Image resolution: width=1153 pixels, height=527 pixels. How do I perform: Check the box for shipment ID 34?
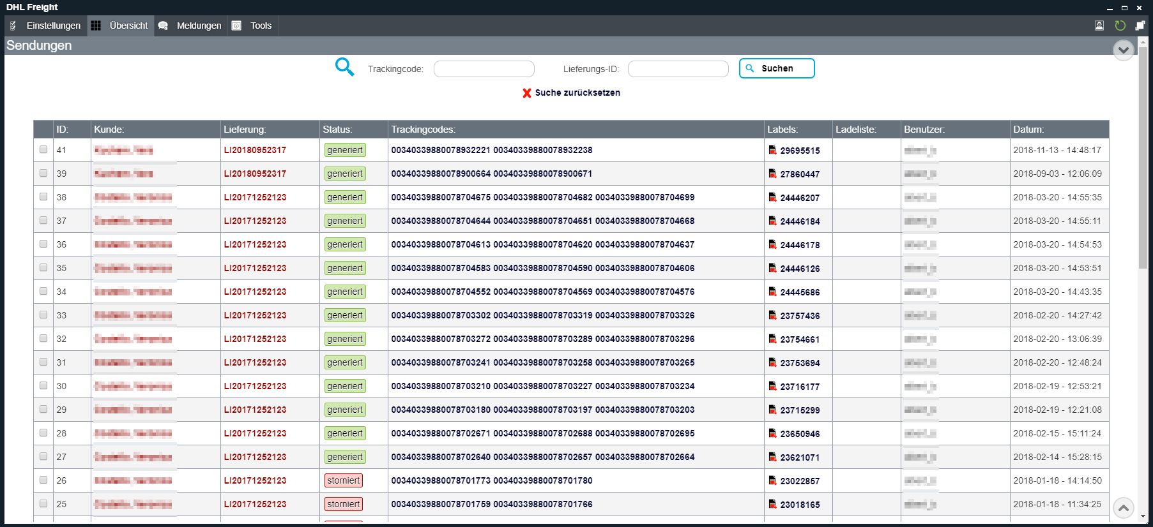(43, 292)
